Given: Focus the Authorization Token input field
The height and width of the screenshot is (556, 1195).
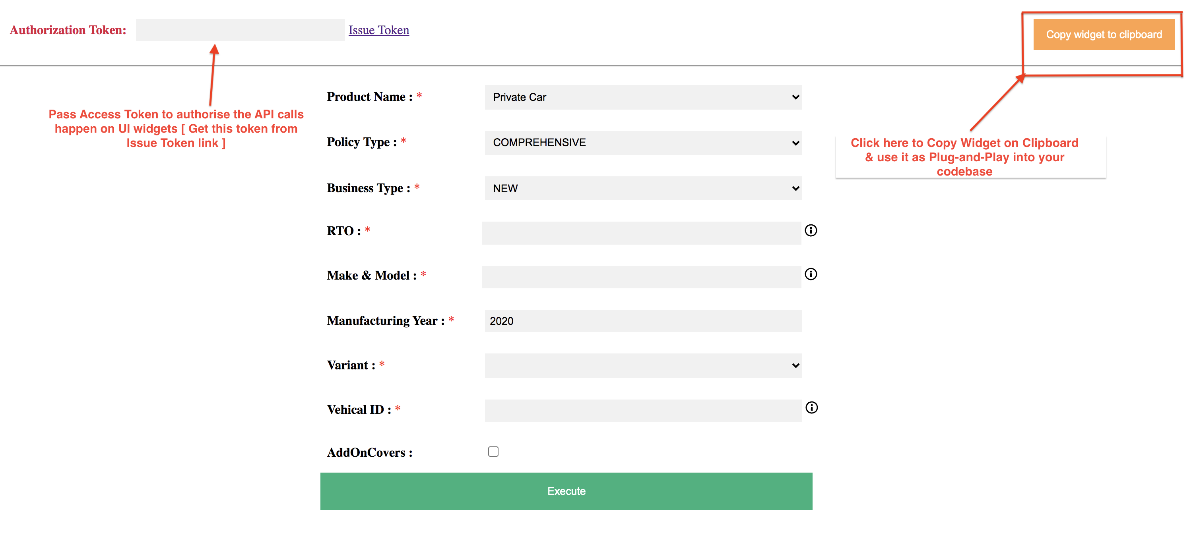Looking at the screenshot, I should tap(240, 30).
